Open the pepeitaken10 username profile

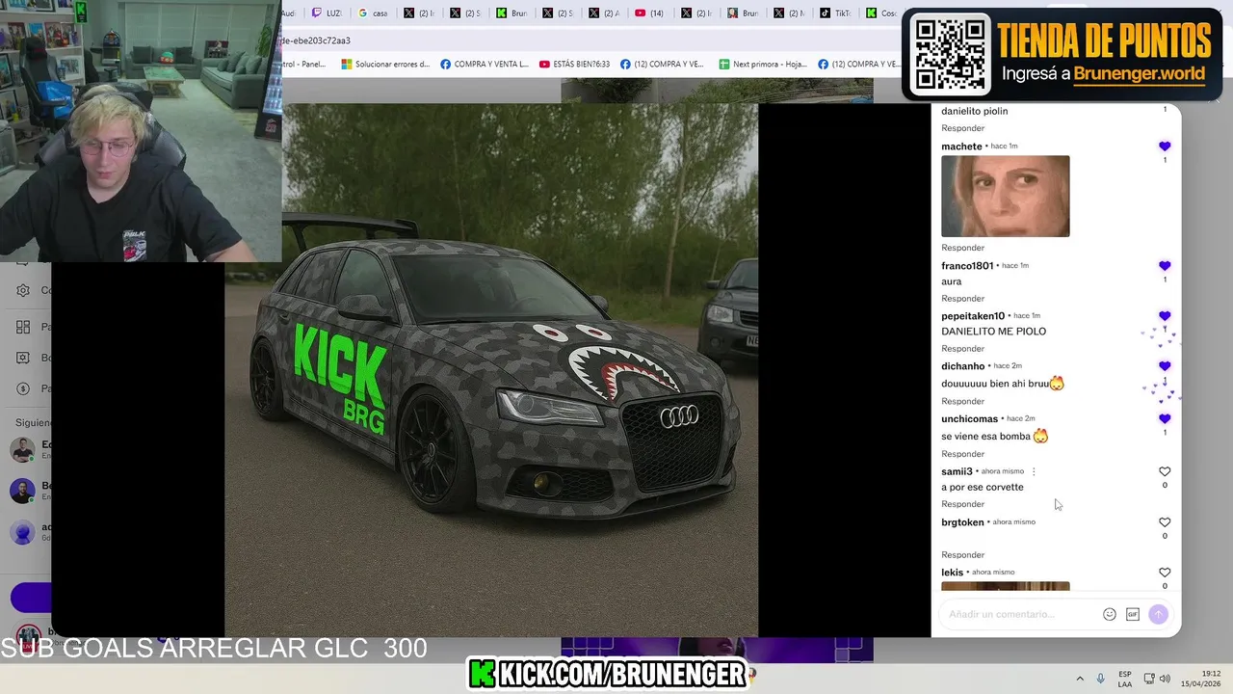click(x=973, y=316)
